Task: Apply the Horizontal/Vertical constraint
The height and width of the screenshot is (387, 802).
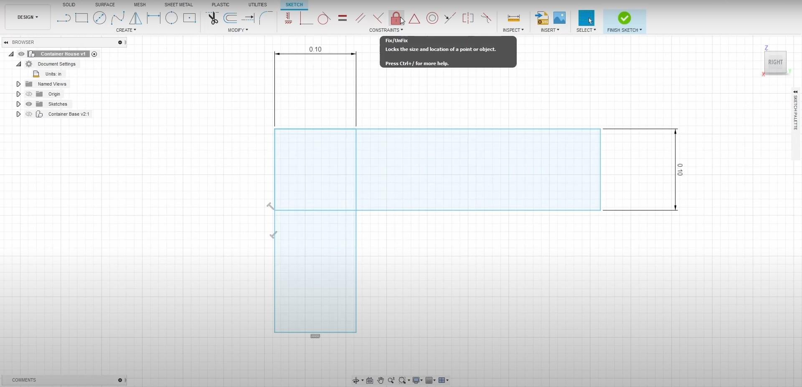Action: (288, 18)
